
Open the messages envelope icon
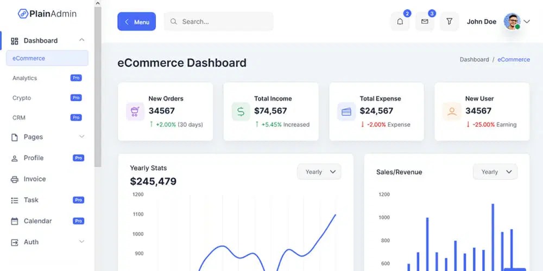pos(425,22)
